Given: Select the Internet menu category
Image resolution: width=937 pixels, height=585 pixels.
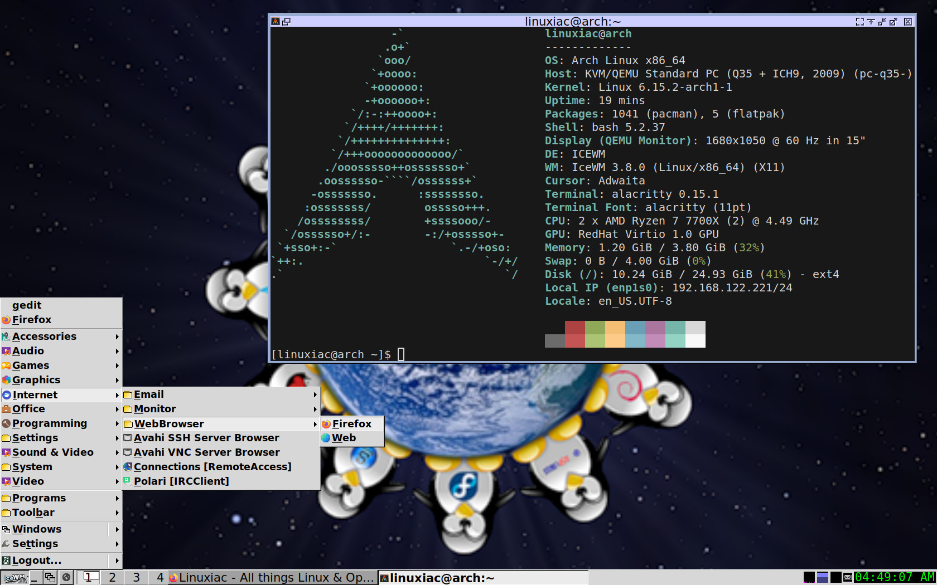Looking at the screenshot, I should [x=61, y=395].
